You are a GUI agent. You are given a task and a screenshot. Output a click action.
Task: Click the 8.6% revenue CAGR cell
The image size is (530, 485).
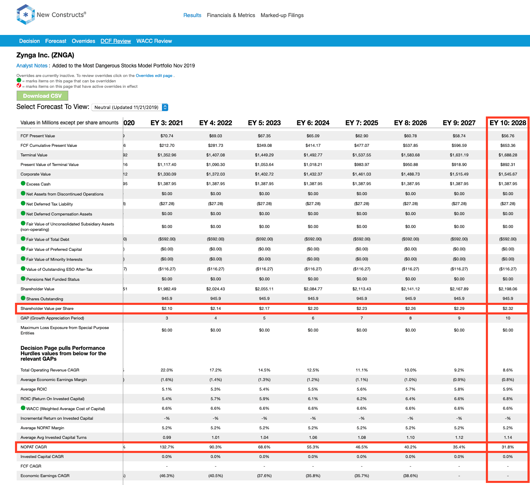point(508,370)
